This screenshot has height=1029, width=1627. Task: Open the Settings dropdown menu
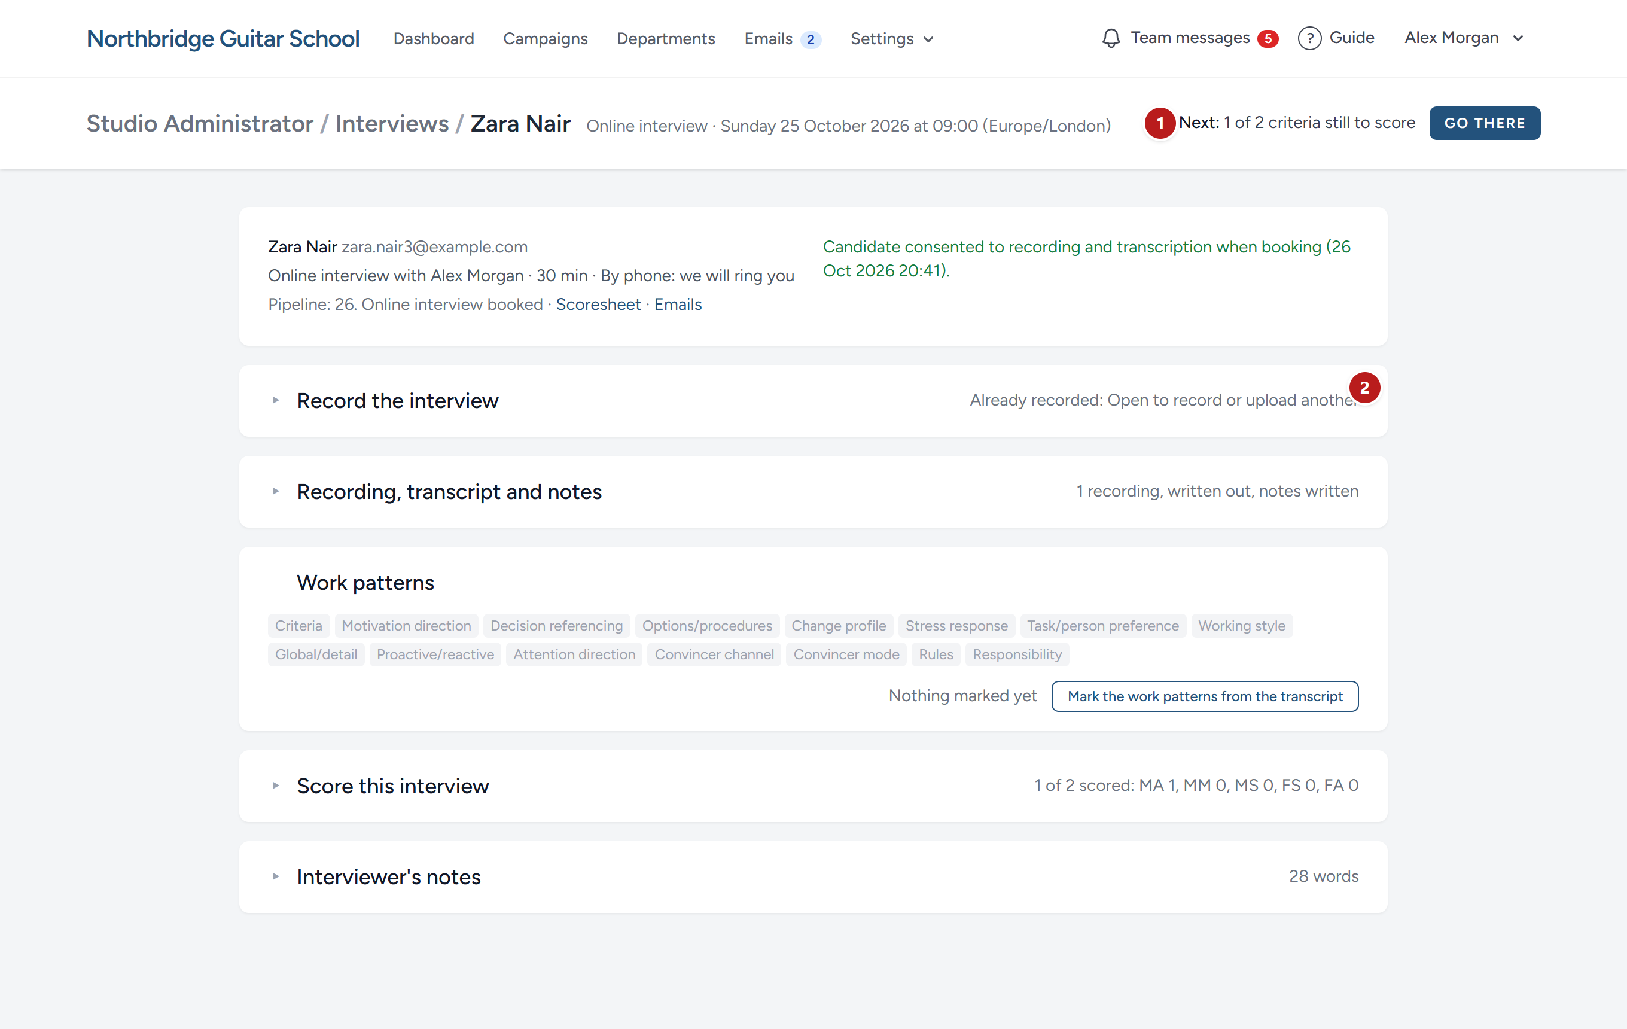click(892, 39)
